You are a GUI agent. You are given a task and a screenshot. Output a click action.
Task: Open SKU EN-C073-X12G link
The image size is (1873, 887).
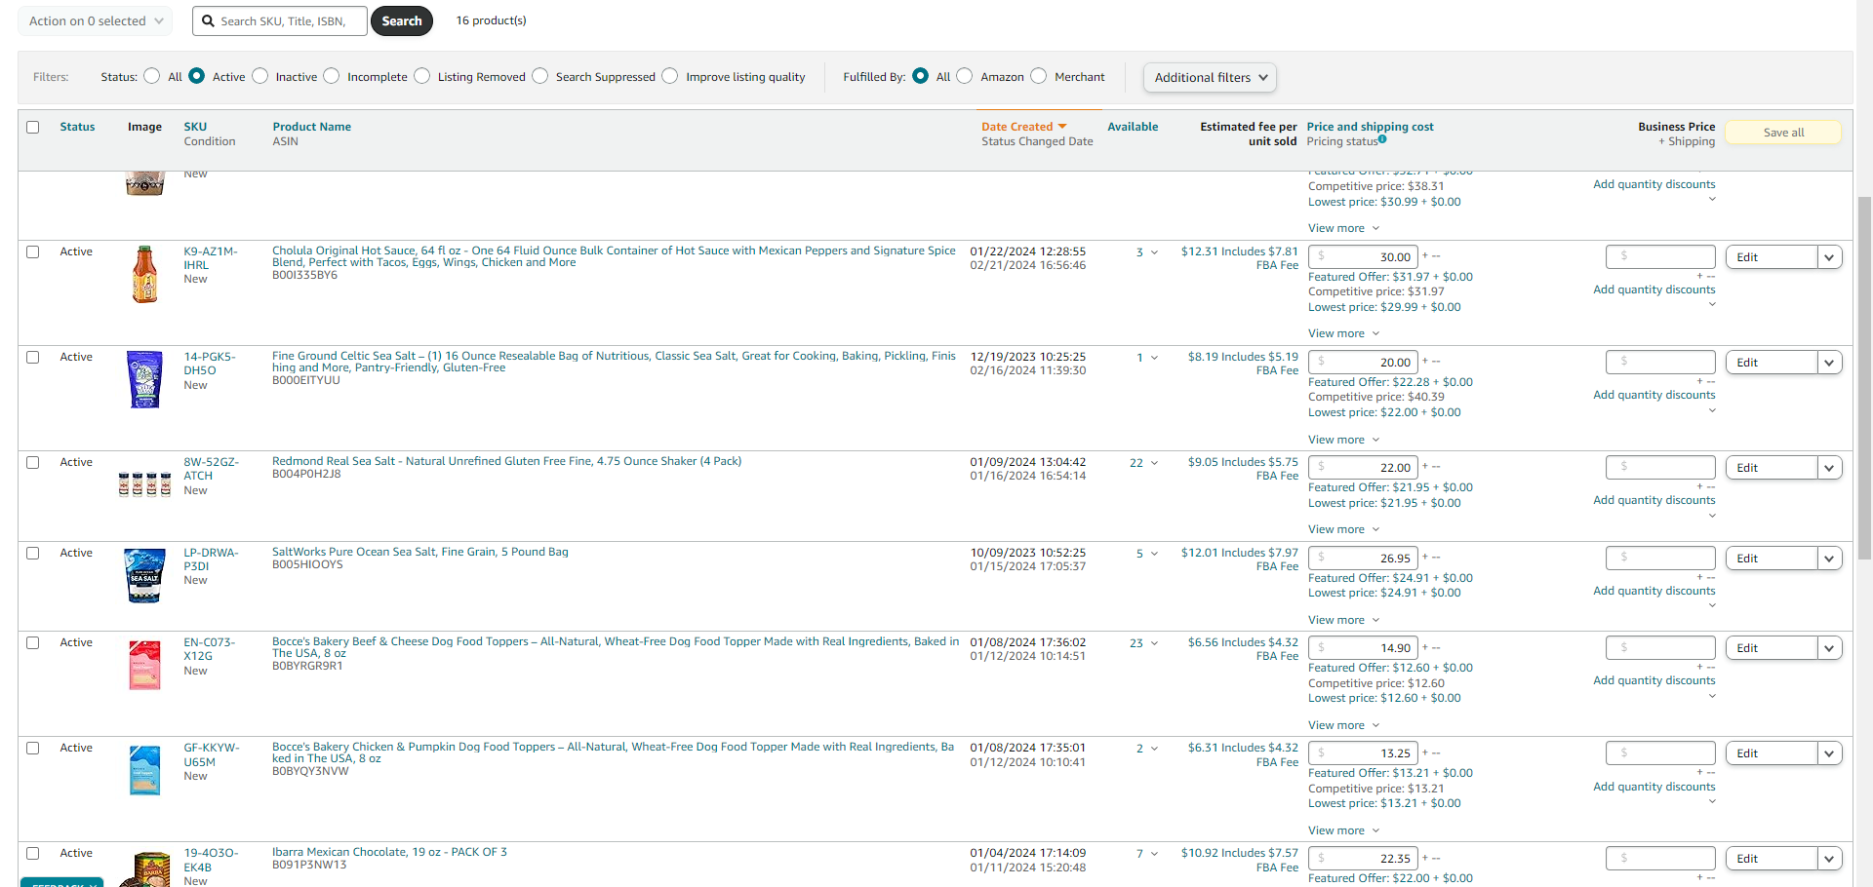[x=209, y=649]
